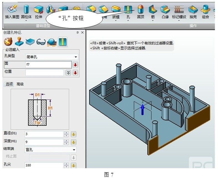The width and height of the screenshot is (218, 179).
Task: Click the glasses icon in panel toolbar
Action: [x=41, y=42]
